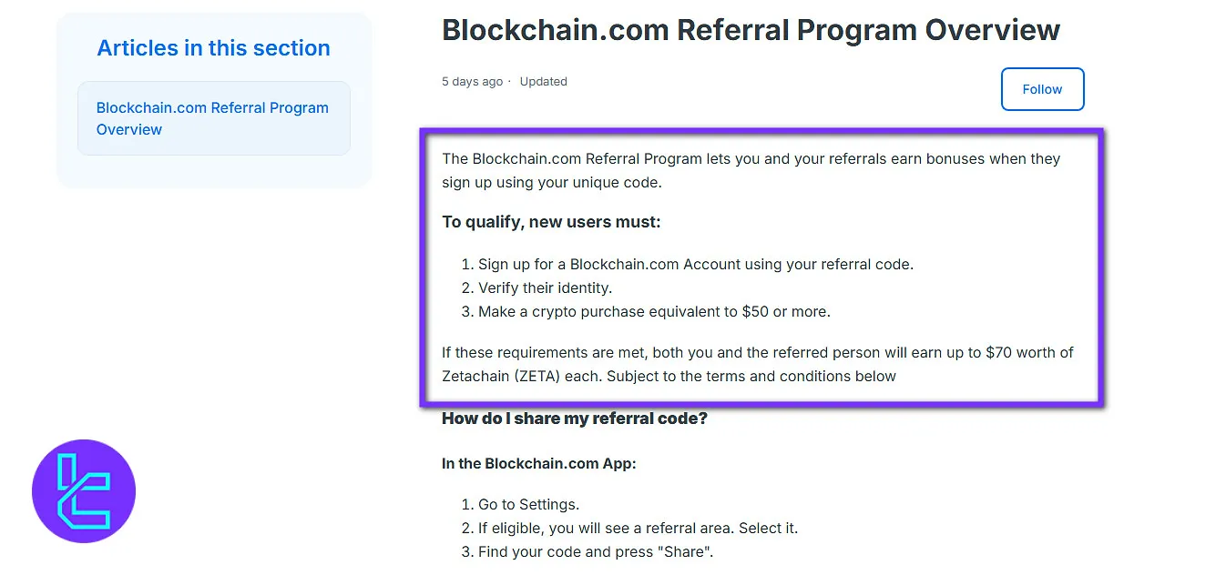Click the "Sign up for a Blockchain.com Account" step

tap(695, 265)
